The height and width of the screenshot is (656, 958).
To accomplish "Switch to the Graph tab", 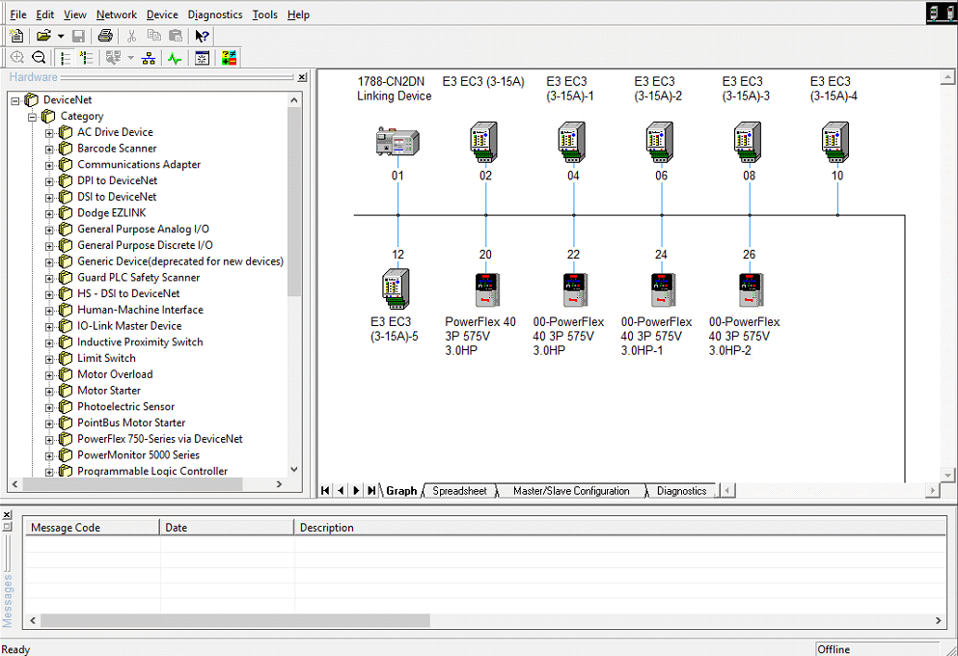I will coord(401,490).
